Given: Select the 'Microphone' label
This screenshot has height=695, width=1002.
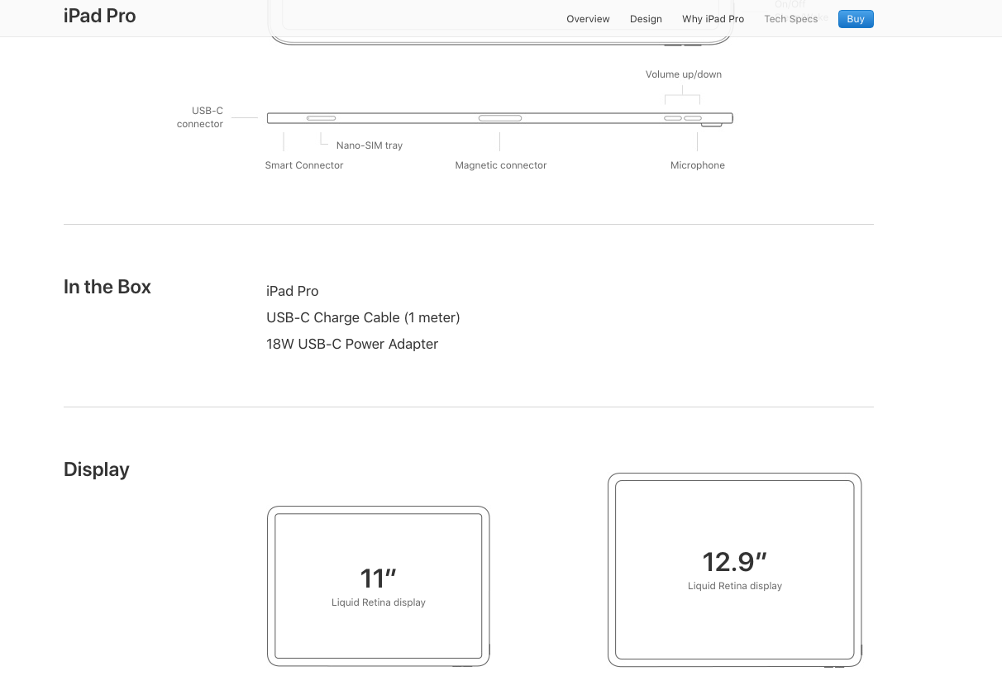Looking at the screenshot, I should 698,165.
